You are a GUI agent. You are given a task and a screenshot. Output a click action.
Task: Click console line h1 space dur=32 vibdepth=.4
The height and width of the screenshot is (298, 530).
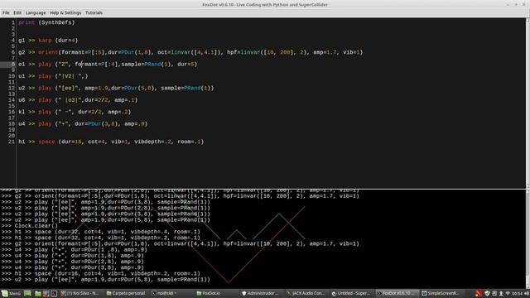[107, 232]
